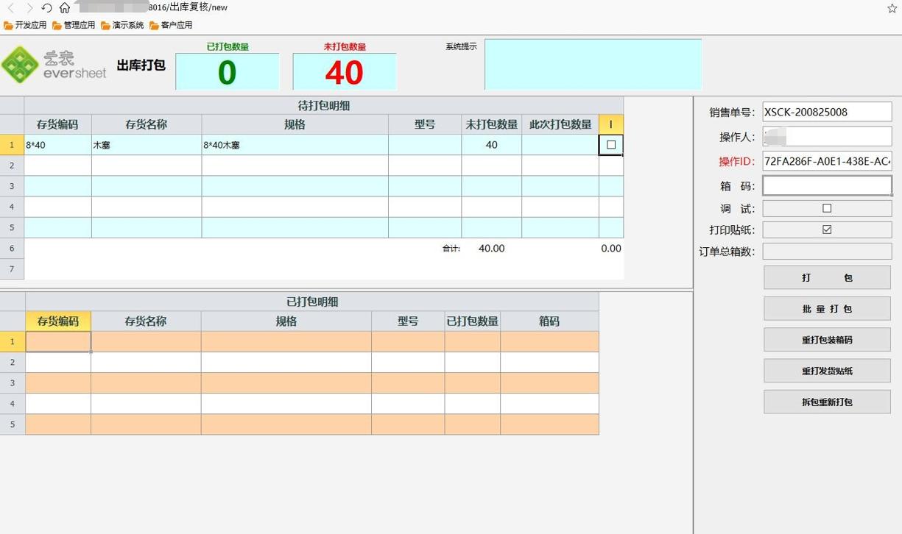
Task: Click the 开发应用 folder icon
Action: [x=8, y=24]
